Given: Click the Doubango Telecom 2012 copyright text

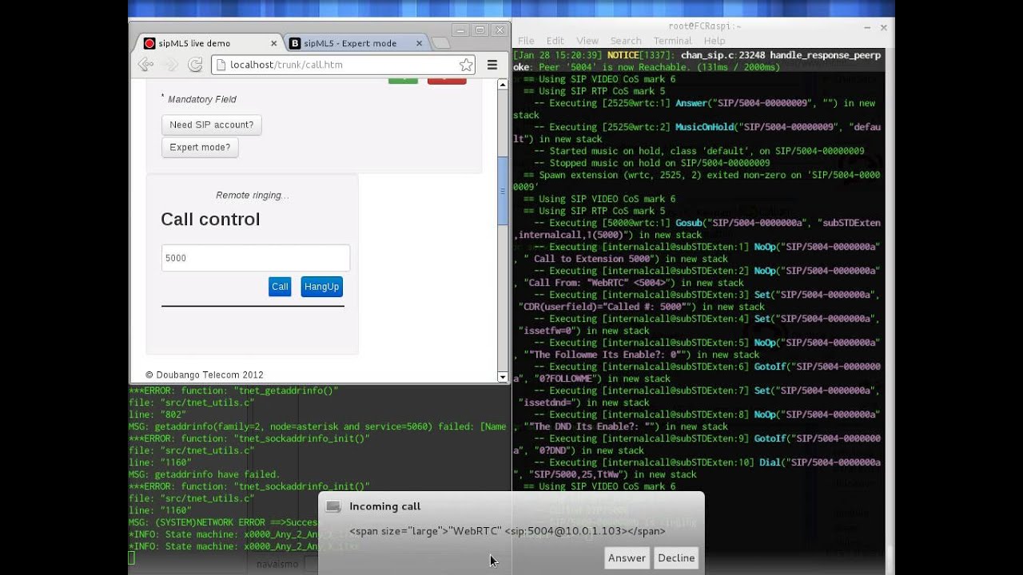Looking at the screenshot, I should [204, 375].
